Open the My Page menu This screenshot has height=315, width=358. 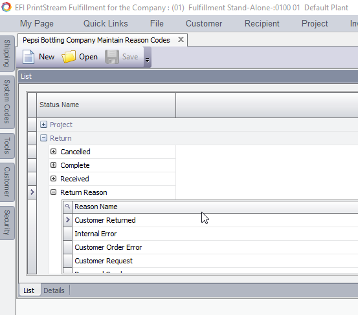[37, 23]
